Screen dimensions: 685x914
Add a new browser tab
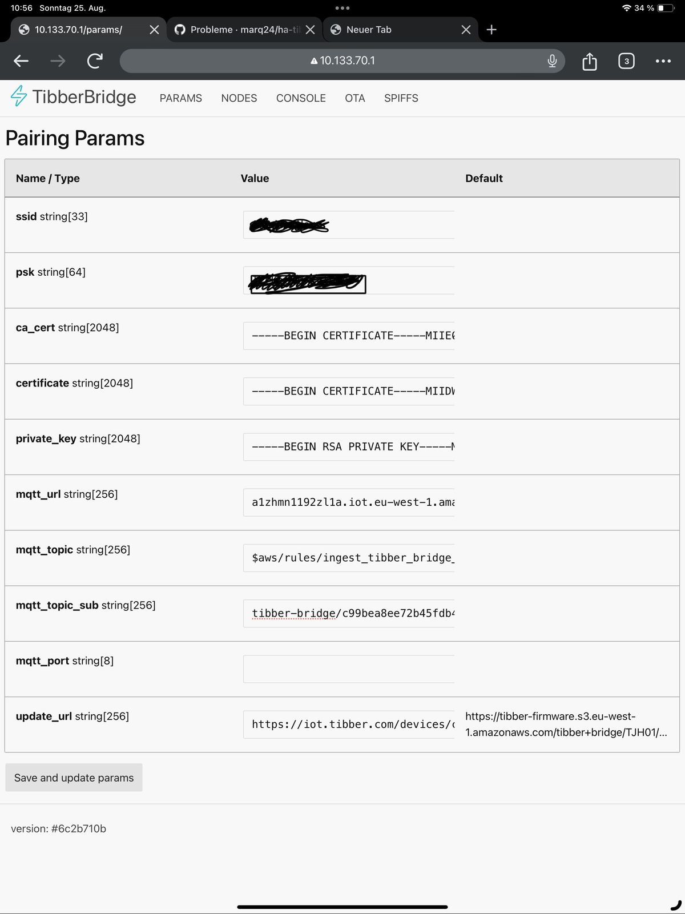(x=491, y=30)
